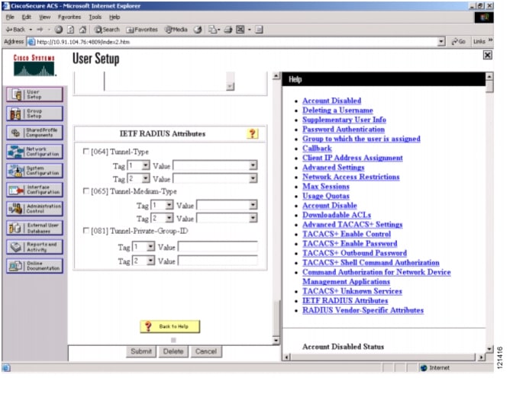
Task: Click the browser Mail icon
Action: (x=215, y=30)
